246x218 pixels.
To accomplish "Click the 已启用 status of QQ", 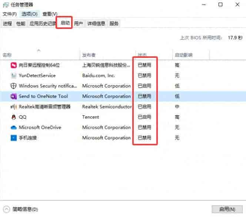I will [x=144, y=117].
